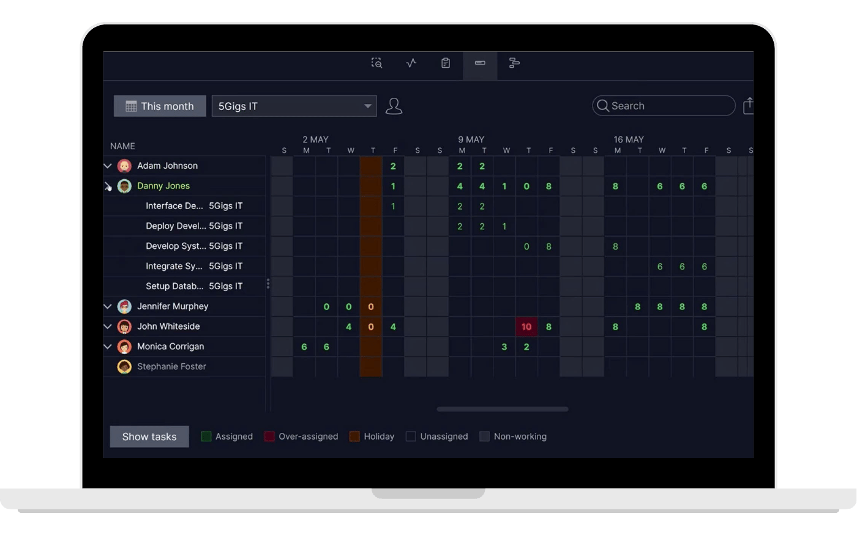Click the people filter icon beside the project dropdown
The width and height of the screenshot is (857, 535).
coord(394,106)
